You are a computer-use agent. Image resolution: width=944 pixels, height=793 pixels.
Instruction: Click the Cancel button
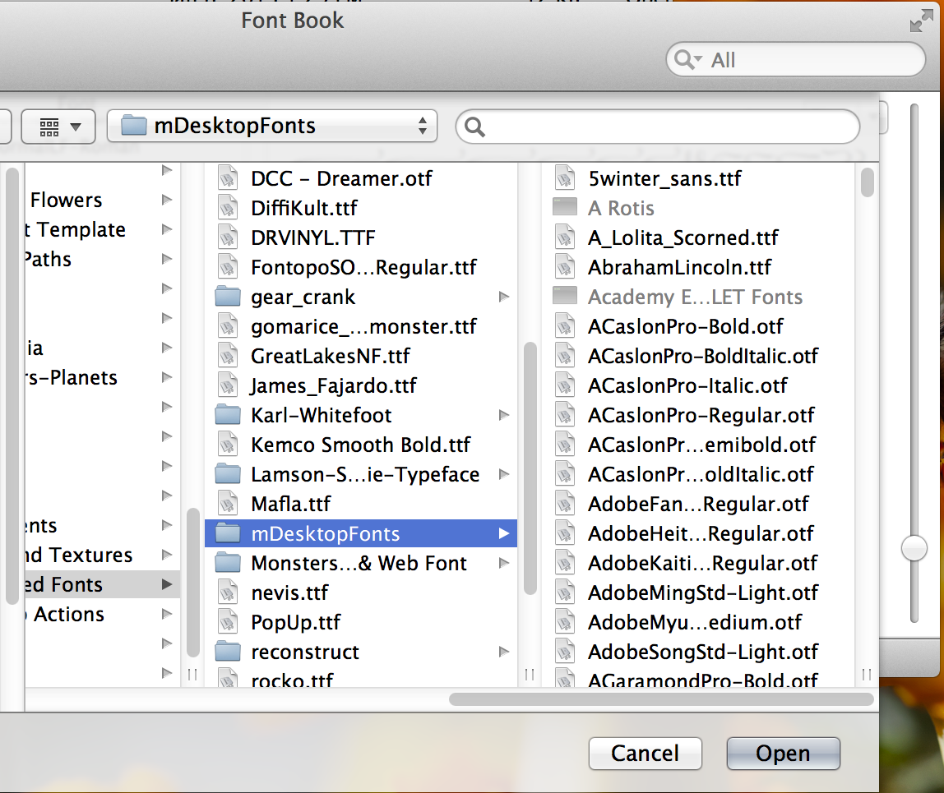pos(646,754)
